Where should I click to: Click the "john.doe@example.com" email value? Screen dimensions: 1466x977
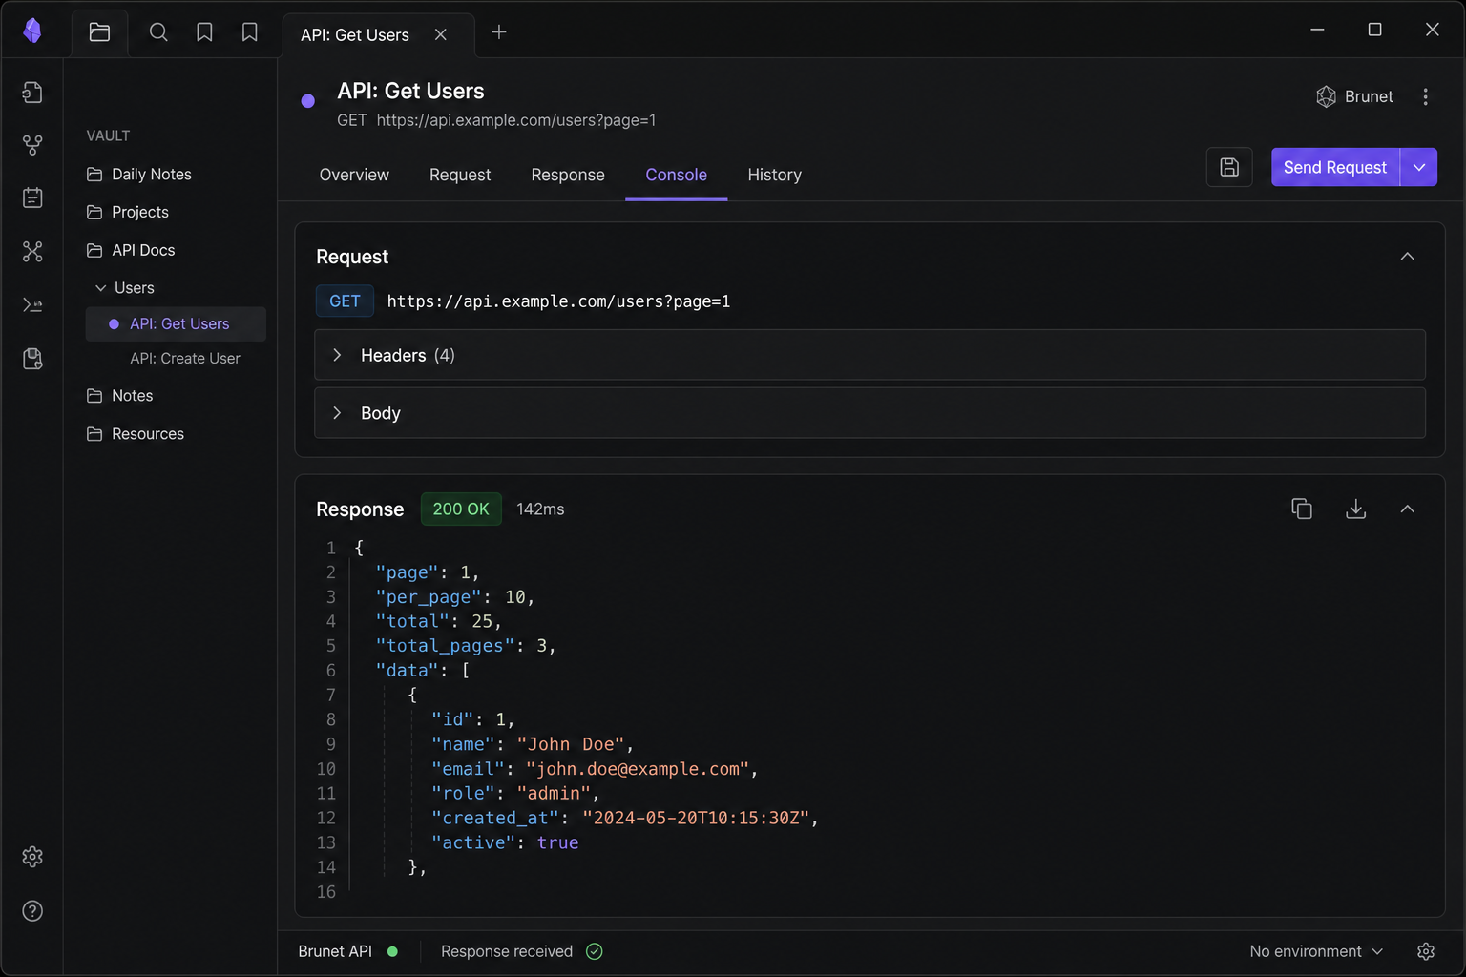pos(638,769)
